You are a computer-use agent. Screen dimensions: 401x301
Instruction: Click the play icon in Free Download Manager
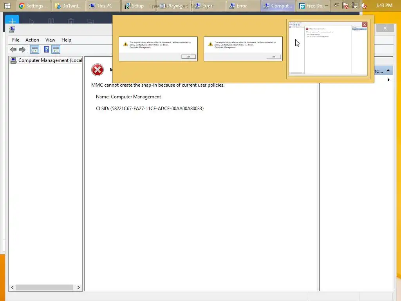(31, 21)
